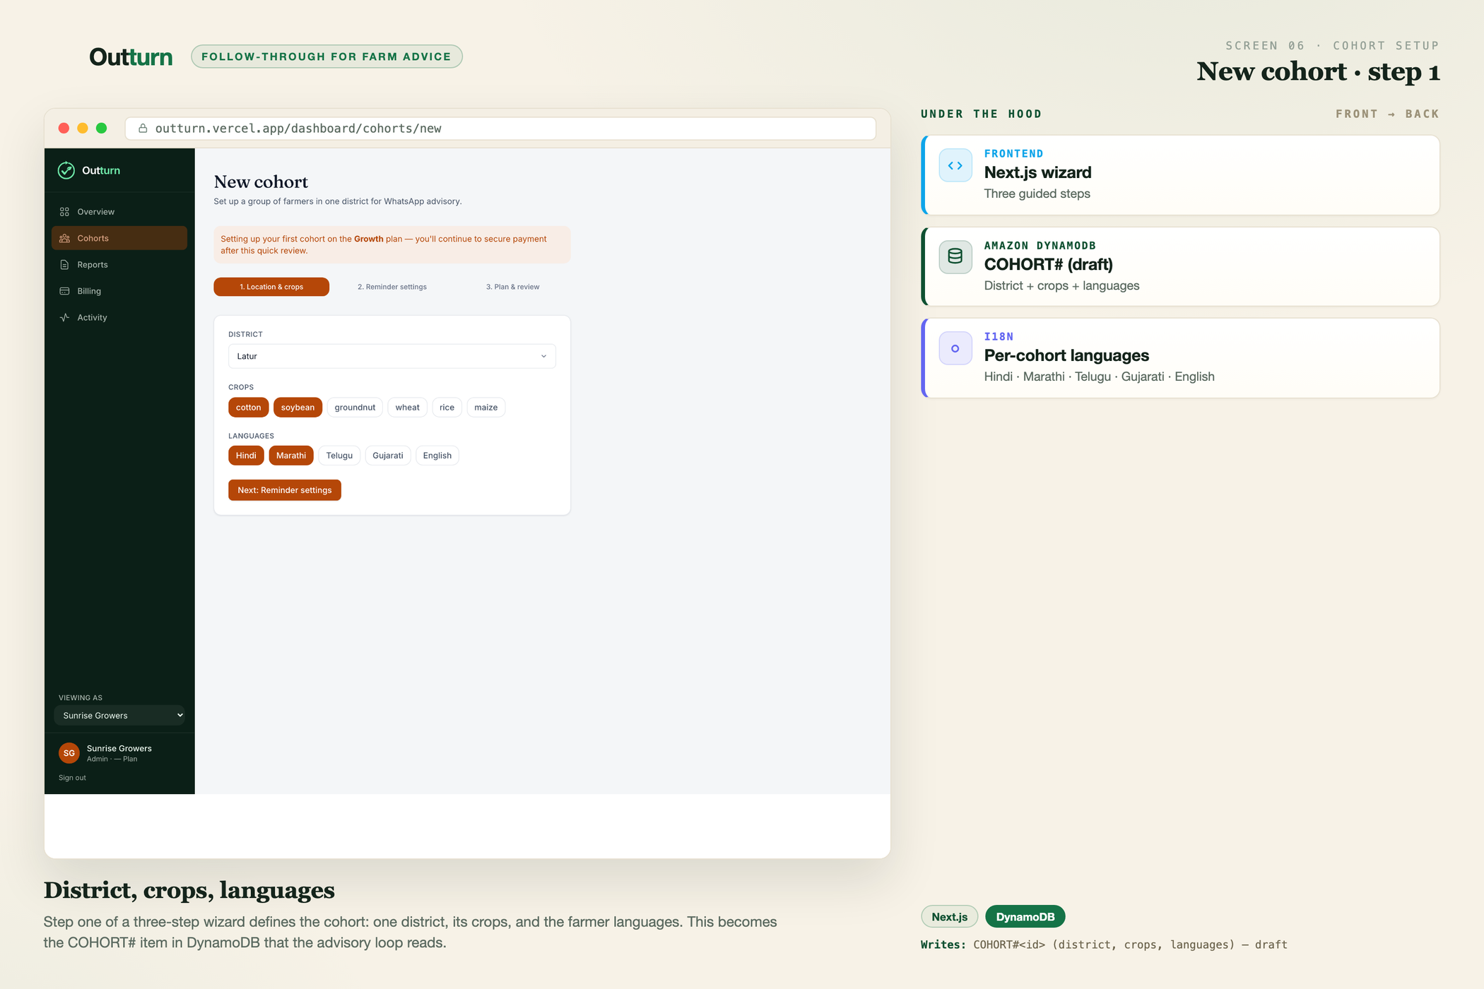Click the Sign out link

pyautogui.click(x=72, y=778)
